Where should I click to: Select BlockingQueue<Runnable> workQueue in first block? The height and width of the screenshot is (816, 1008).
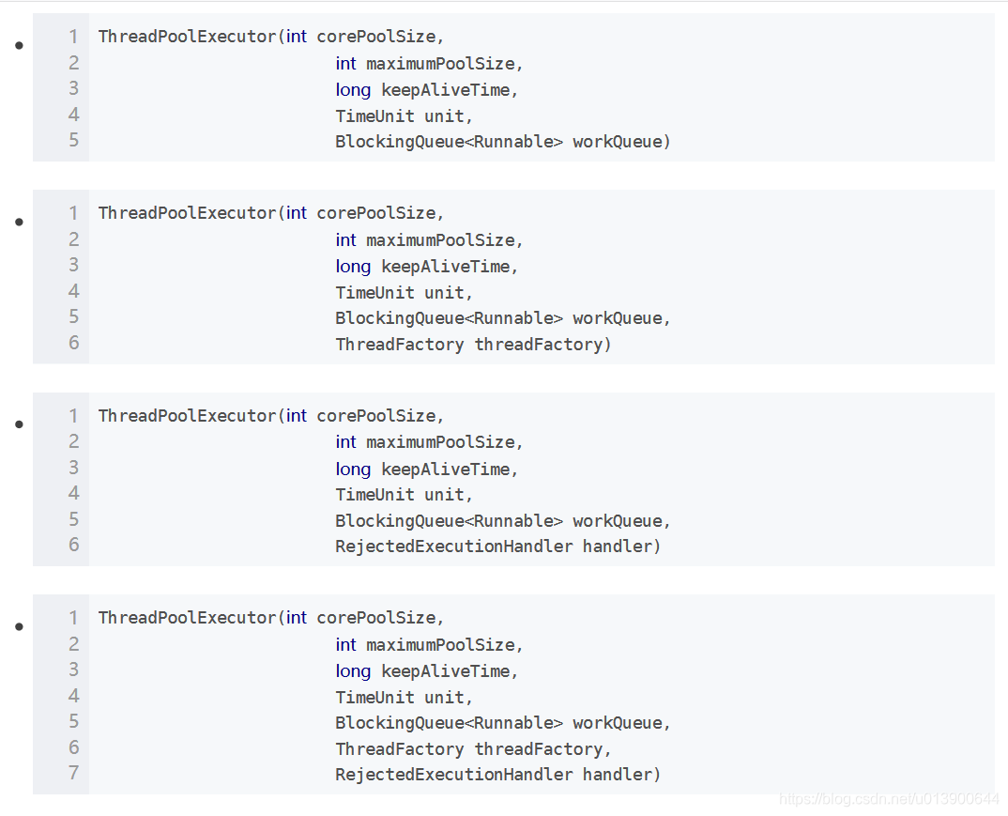501,141
